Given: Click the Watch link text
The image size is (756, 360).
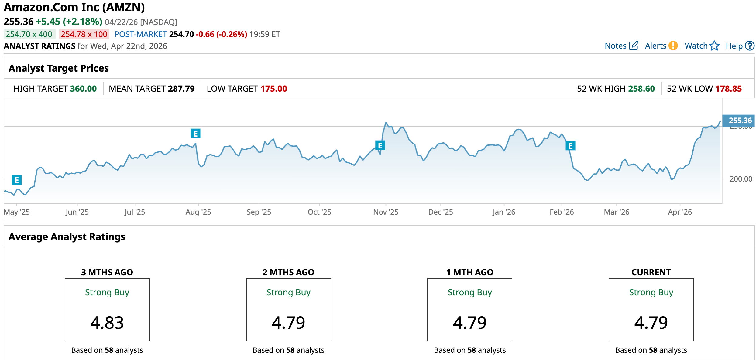Looking at the screenshot, I should (x=696, y=46).
